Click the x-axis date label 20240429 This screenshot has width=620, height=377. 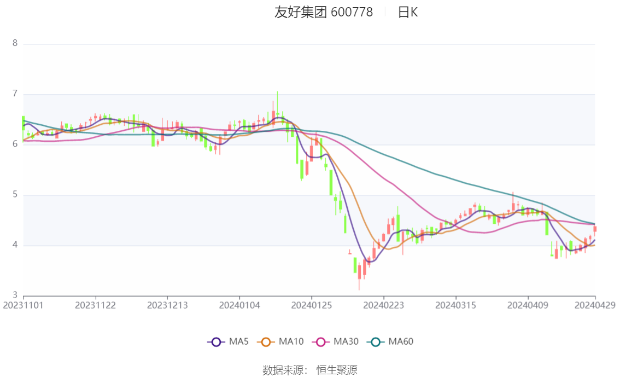(x=595, y=305)
